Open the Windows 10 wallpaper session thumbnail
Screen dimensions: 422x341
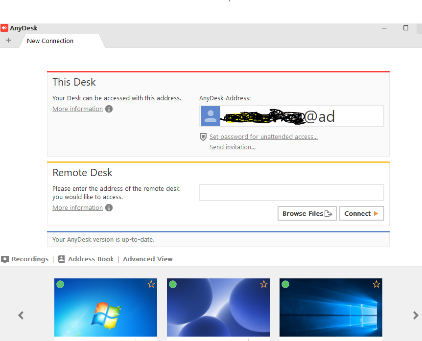coord(331,307)
